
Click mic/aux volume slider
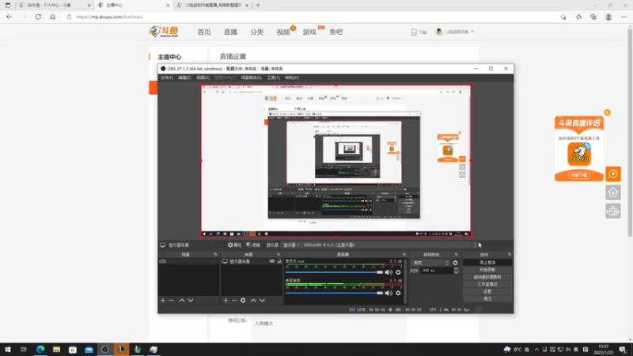pyautogui.click(x=334, y=272)
